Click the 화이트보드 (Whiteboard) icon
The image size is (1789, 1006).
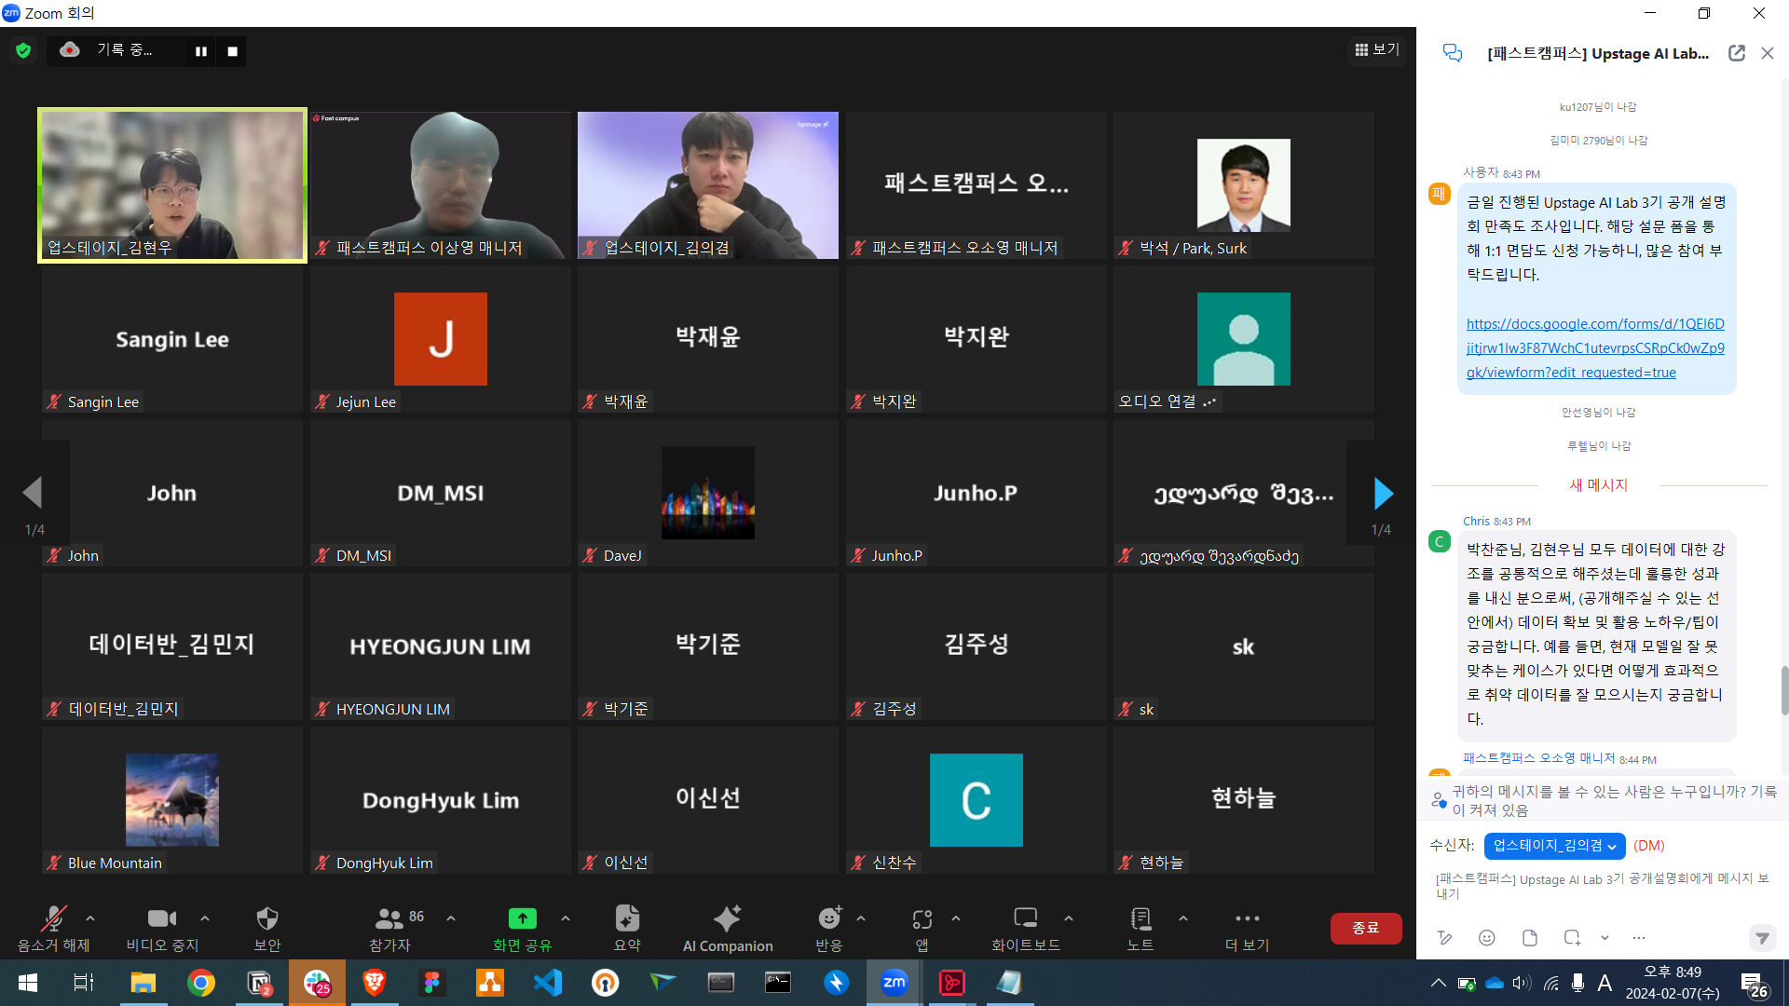pos(1025,919)
